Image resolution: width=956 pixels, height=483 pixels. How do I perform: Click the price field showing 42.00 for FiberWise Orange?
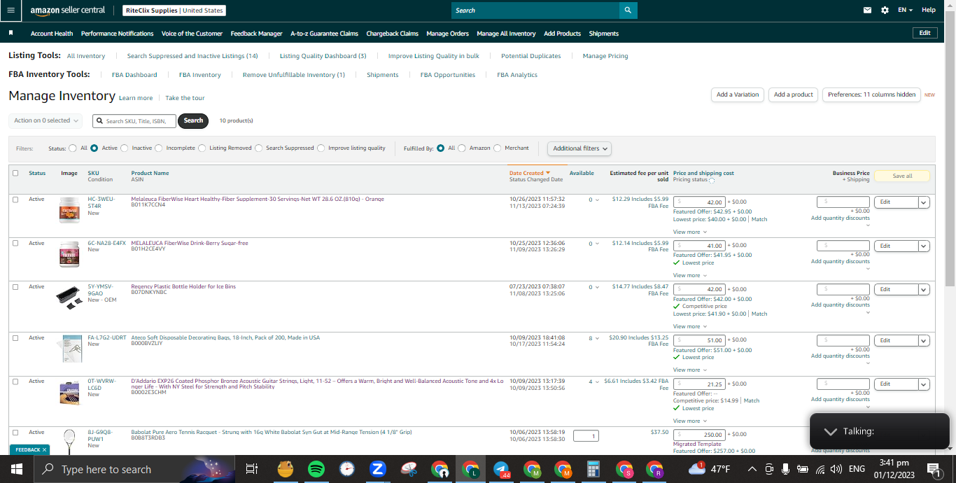click(699, 202)
